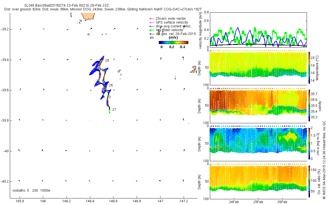Click the '150' oxygen colorbar tick
Viewport: 328px width, 205px height.
click(x=314, y=170)
